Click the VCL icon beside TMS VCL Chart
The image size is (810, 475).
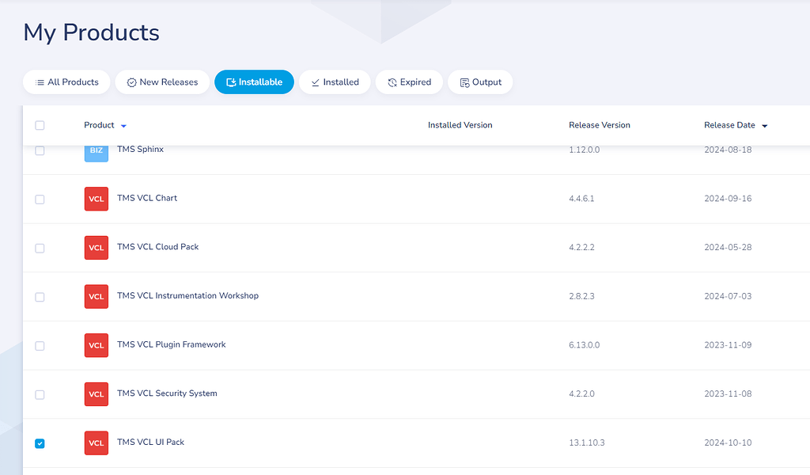(96, 199)
